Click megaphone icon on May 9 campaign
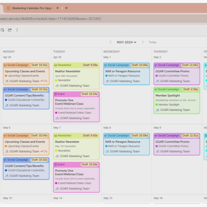This screenshot has width=207, height=207. pos(156,136)
